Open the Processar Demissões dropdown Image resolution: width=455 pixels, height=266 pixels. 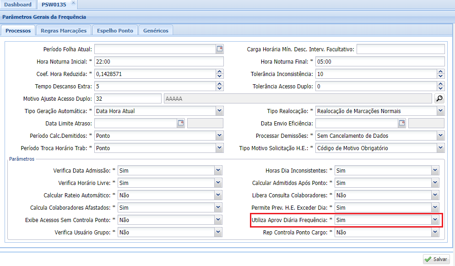tap(441, 136)
